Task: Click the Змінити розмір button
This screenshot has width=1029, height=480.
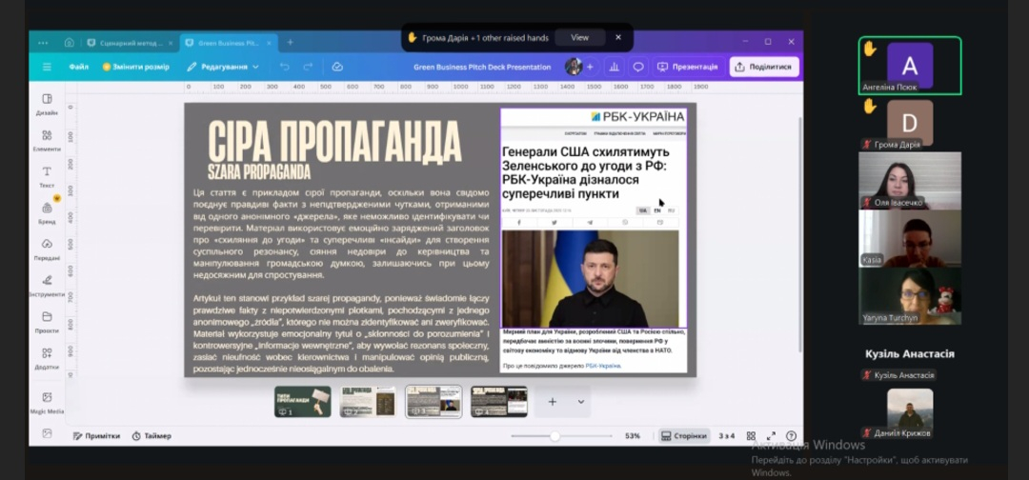Action: pyautogui.click(x=136, y=67)
